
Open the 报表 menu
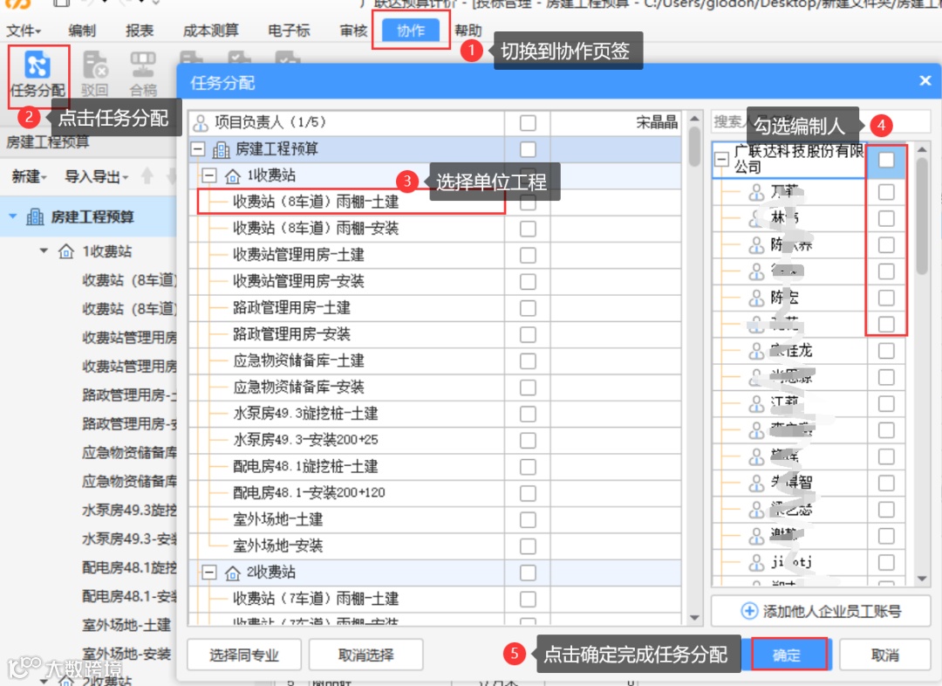pyautogui.click(x=140, y=31)
